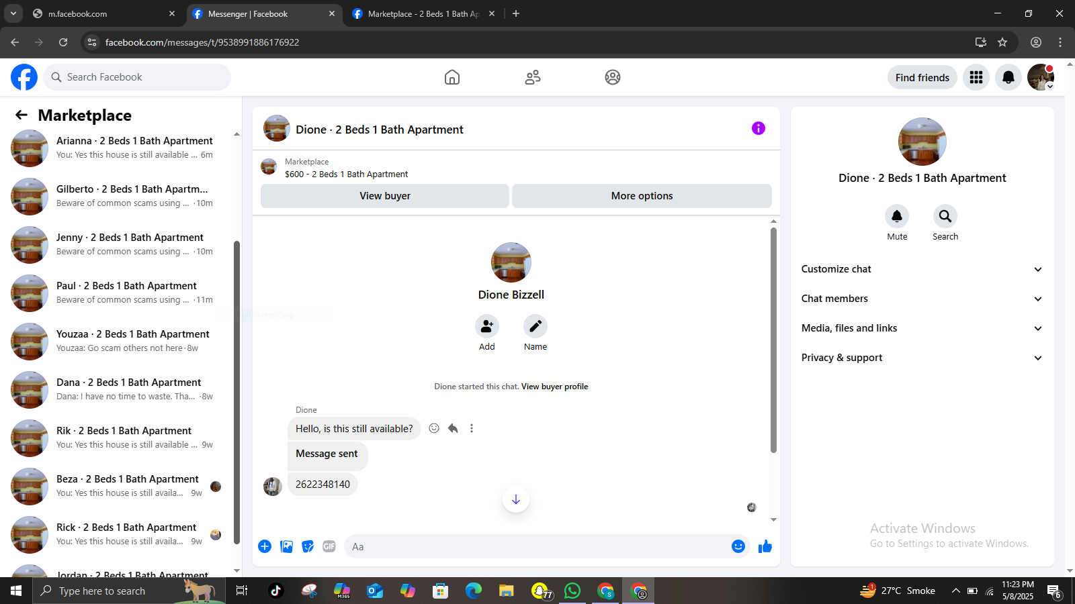Switch to the Marketplace 2 Beds browser tab
Screen dimensions: 1075x604
423,13
